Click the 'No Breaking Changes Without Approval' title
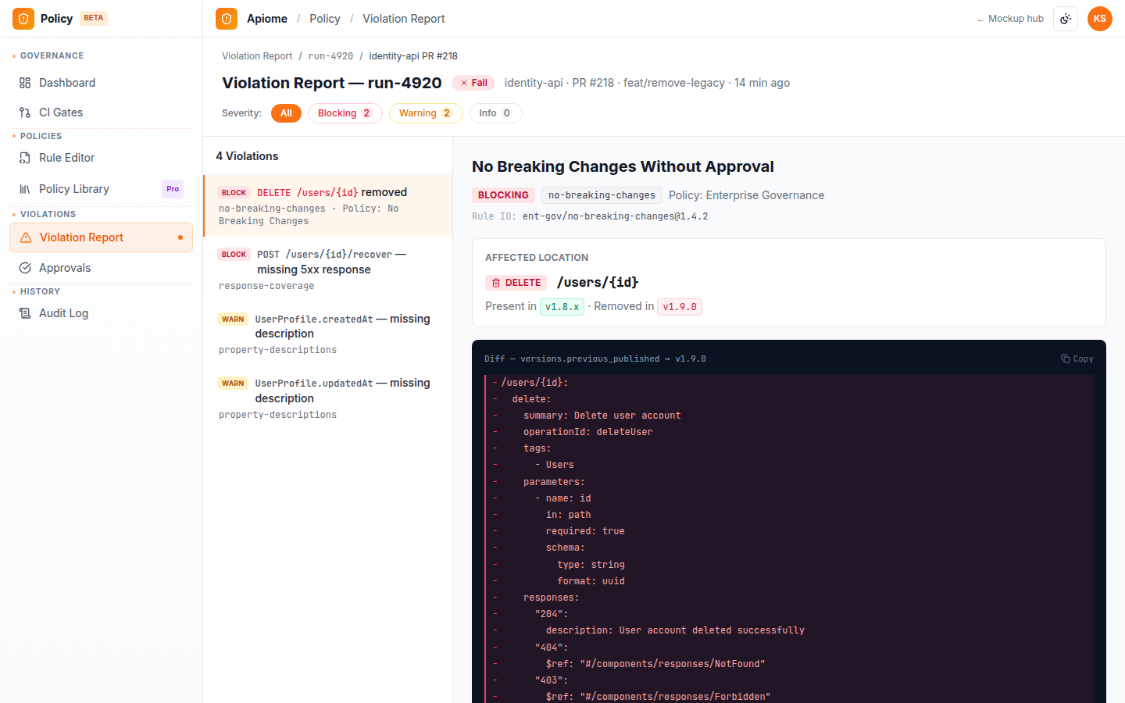Screen dimensions: 1125x703 tap(623, 166)
